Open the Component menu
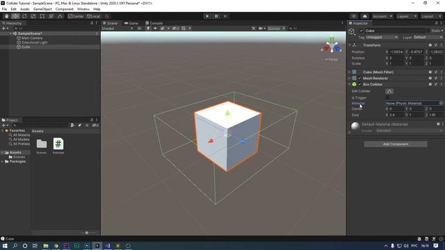The image size is (445, 250). click(65, 9)
